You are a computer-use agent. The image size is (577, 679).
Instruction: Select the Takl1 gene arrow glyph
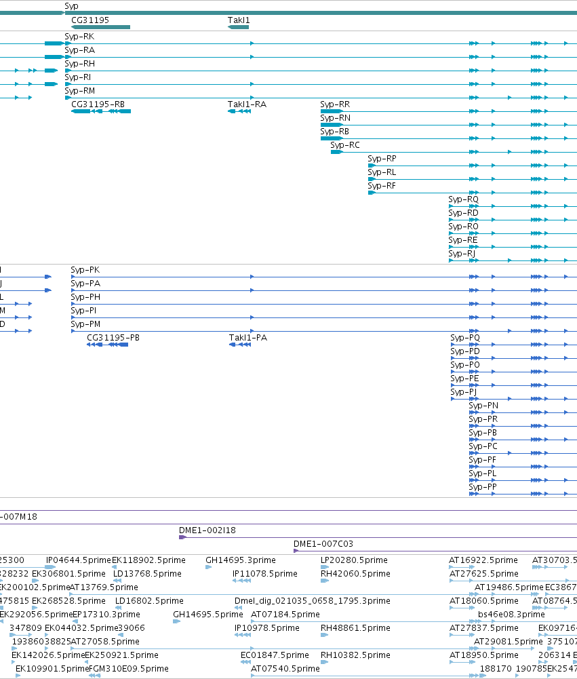238,27
